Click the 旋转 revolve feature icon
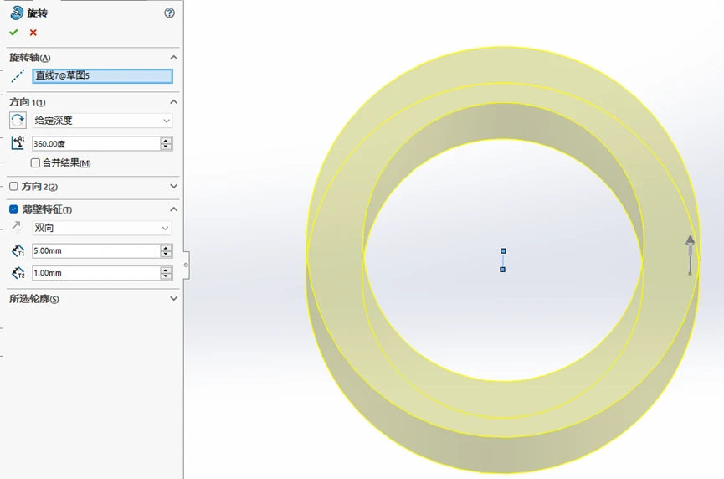This screenshot has width=724, height=479. pyautogui.click(x=17, y=13)
